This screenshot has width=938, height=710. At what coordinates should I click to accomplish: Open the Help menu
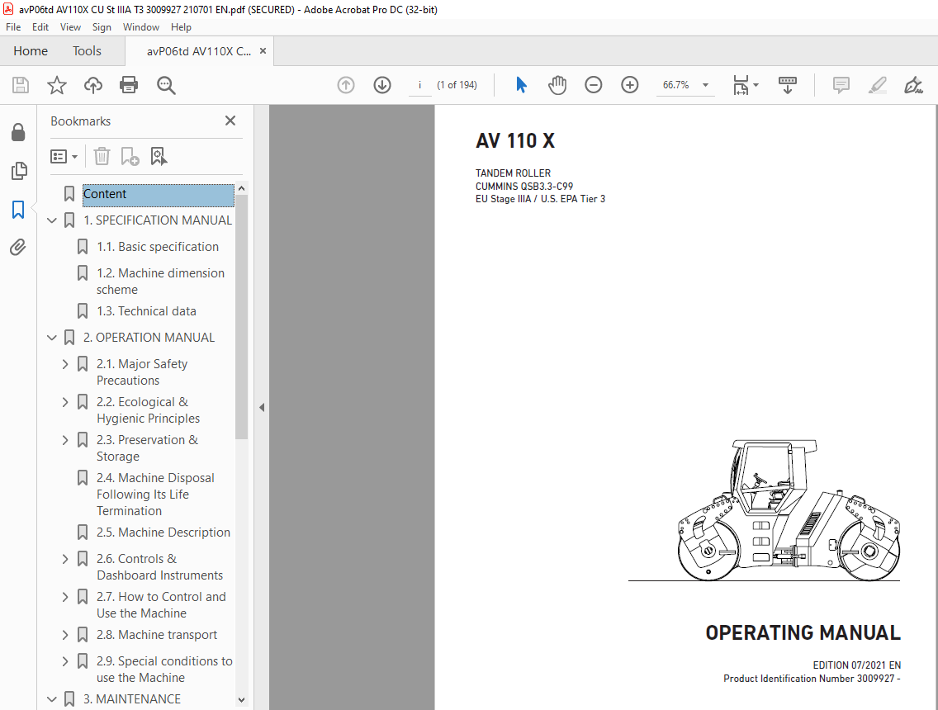pos(181,27)
